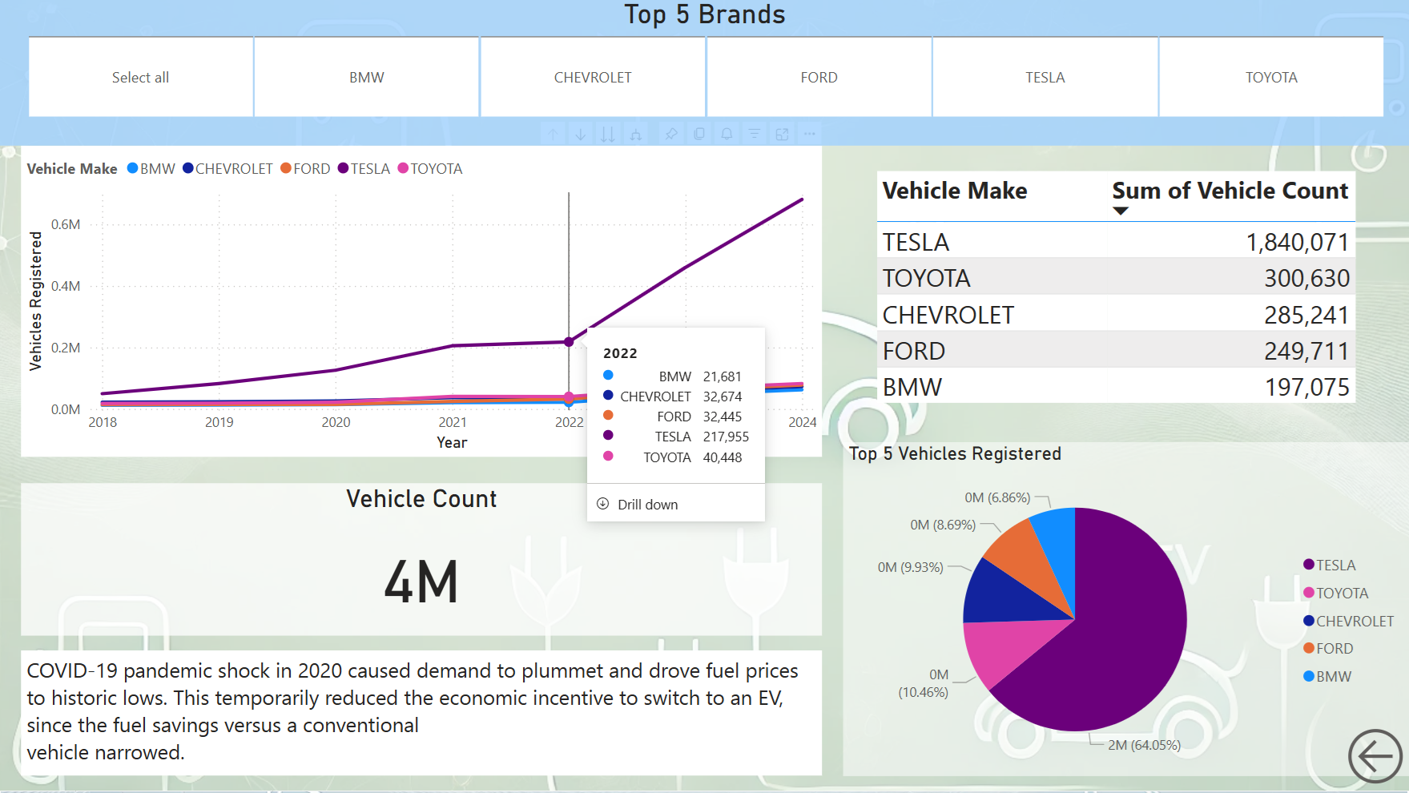
Task: Set alert with the bell icon
Action: [x=727, y=135]
